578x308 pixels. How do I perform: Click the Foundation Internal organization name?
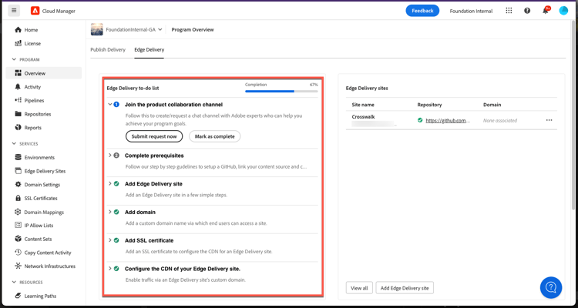(471, 11)
